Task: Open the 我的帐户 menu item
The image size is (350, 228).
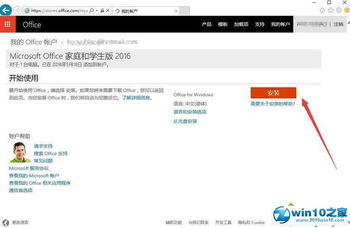Action: coord(281,24)
